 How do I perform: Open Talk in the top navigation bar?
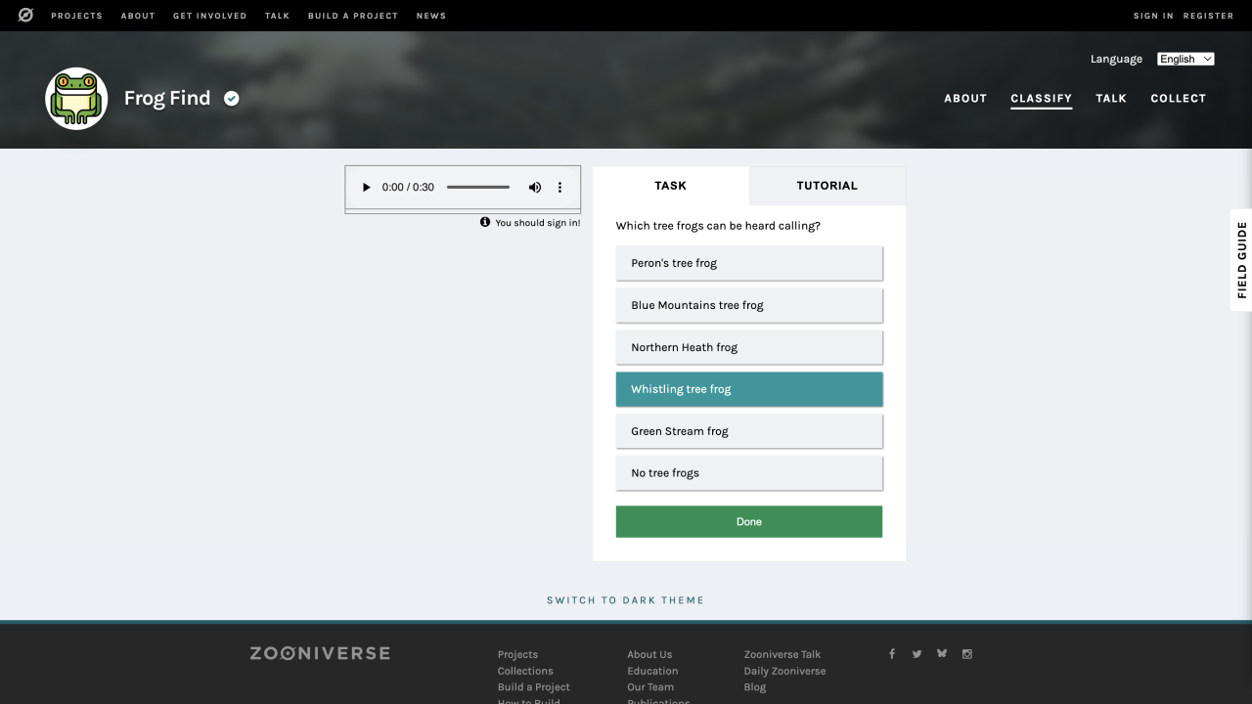[278, 16]
